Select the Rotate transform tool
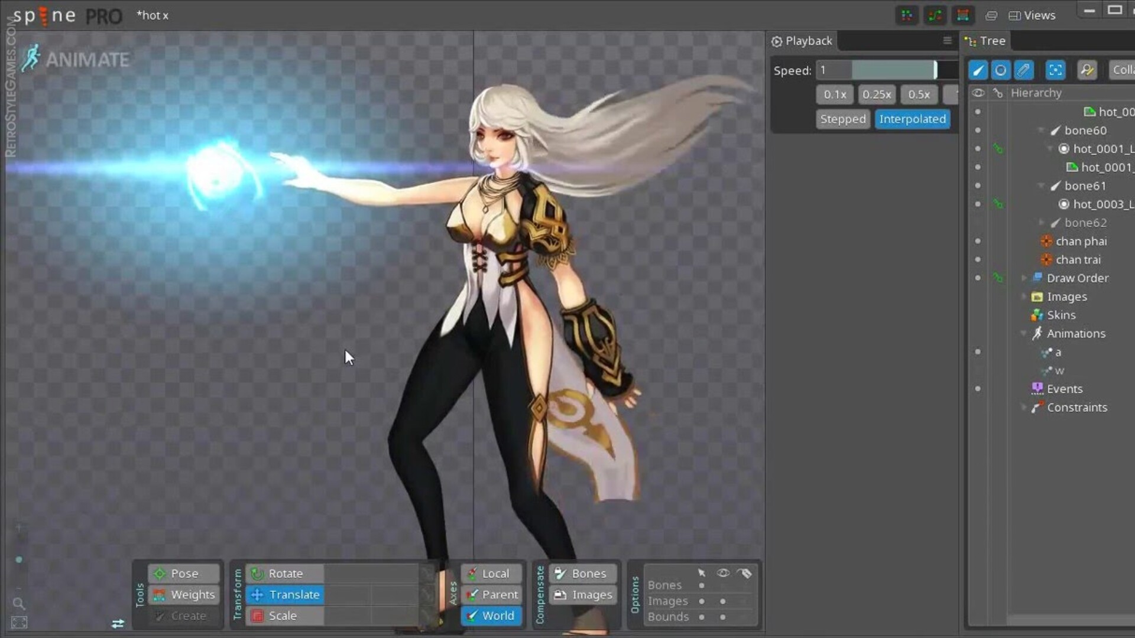1135x638 pixels. coord(284,573)
